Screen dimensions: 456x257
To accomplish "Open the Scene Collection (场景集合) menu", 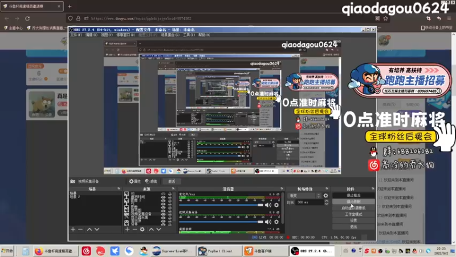I will (x=170, y=35).
